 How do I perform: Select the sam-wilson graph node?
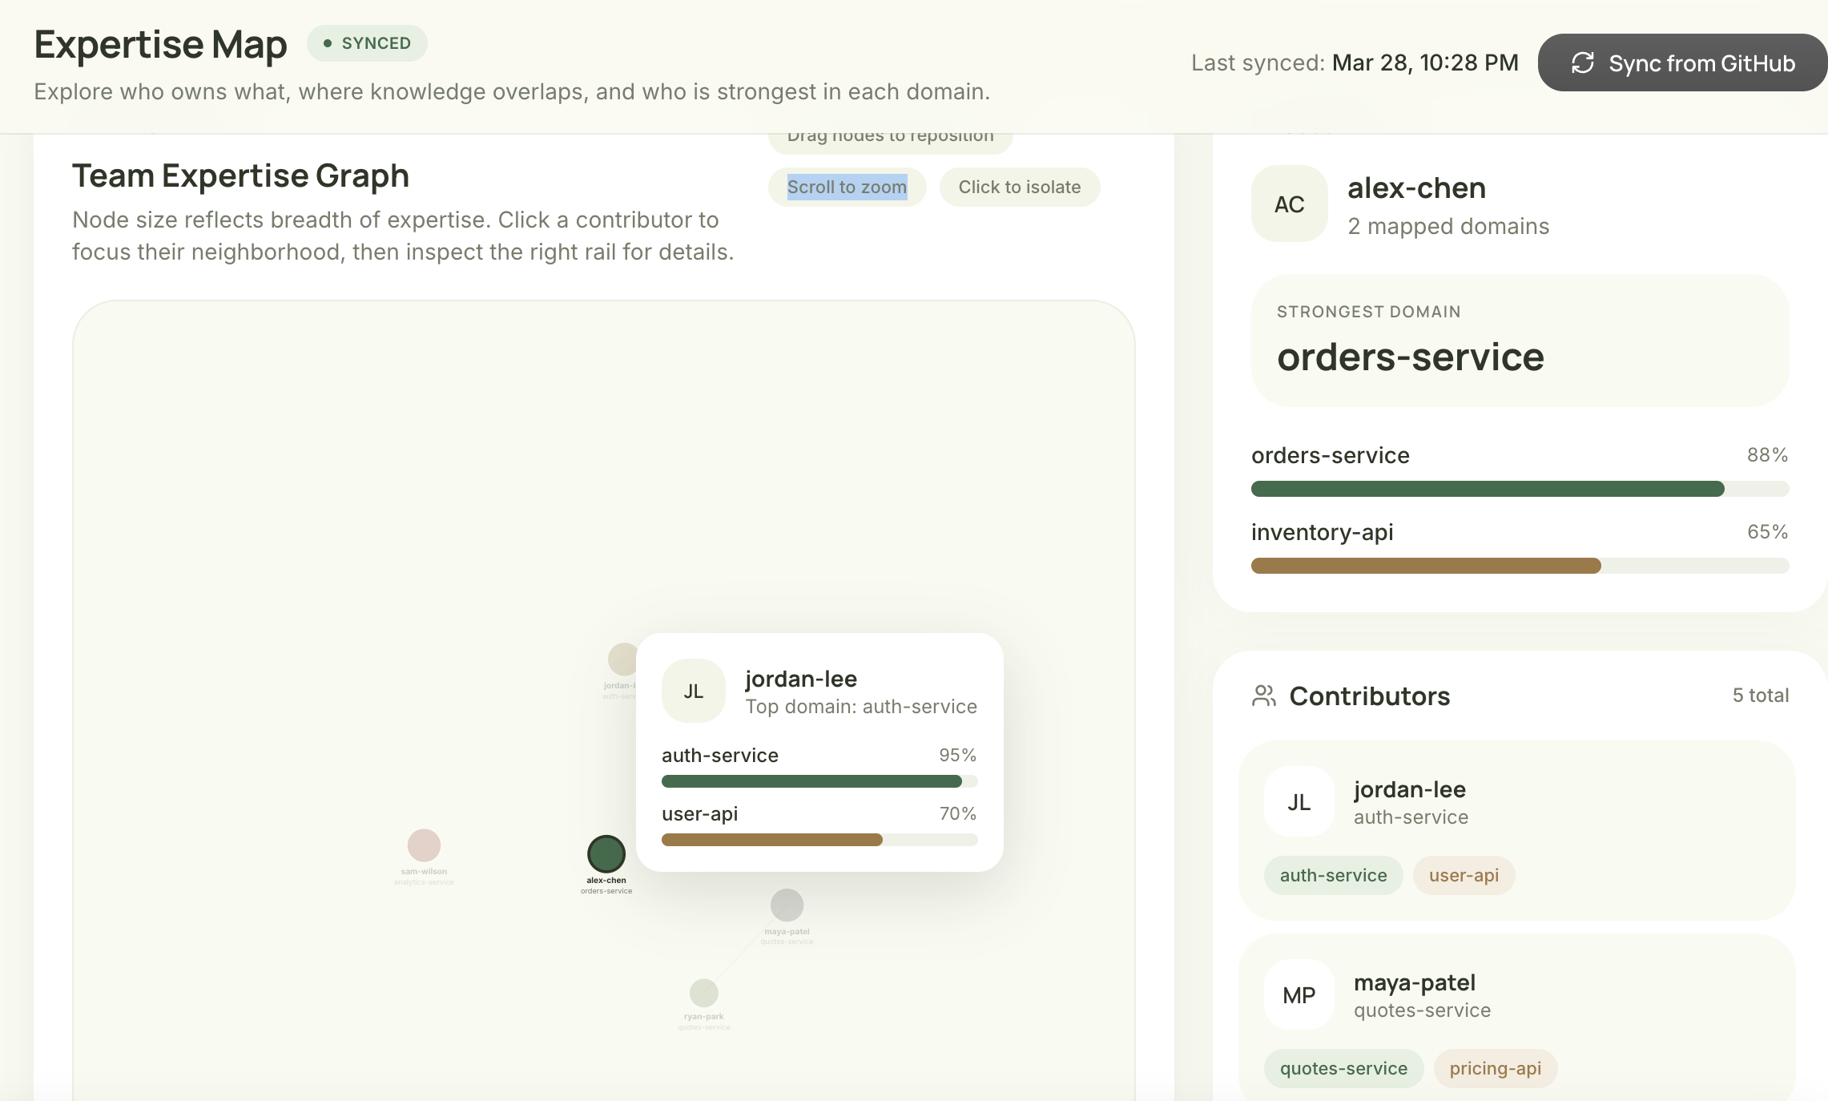424,845
